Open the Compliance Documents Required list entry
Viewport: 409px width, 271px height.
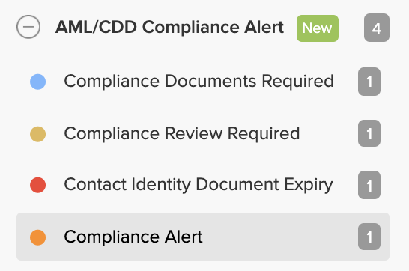203,82
